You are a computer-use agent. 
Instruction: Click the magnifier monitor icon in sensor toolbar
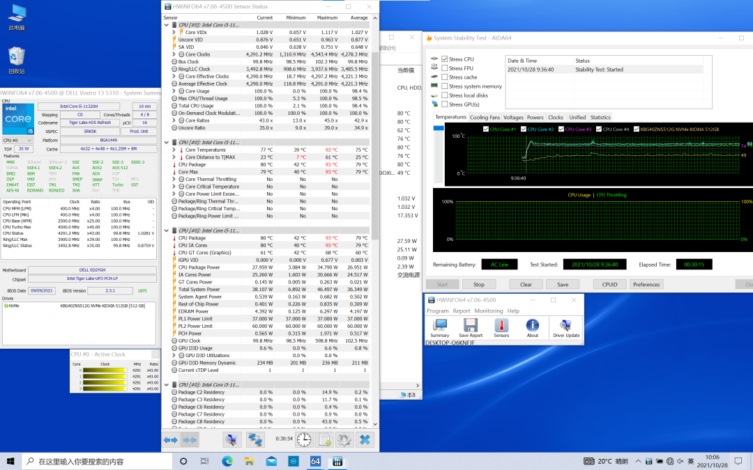tap(232, 440)
